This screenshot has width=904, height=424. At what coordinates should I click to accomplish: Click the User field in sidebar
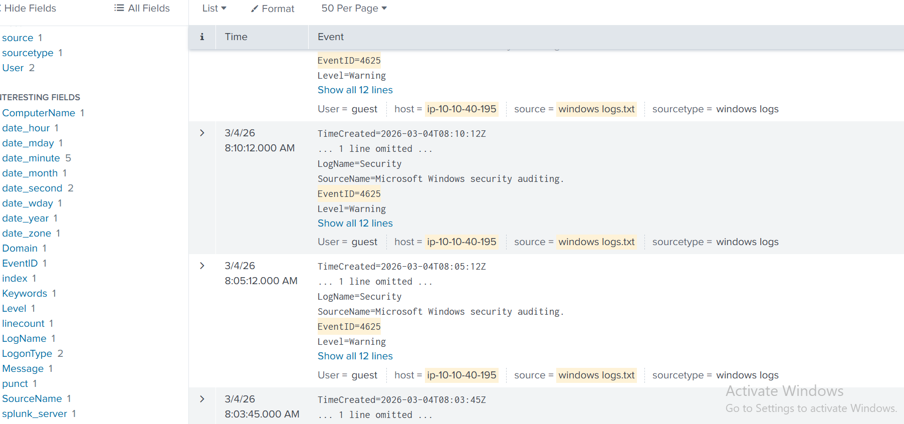[x=13, y=68]
